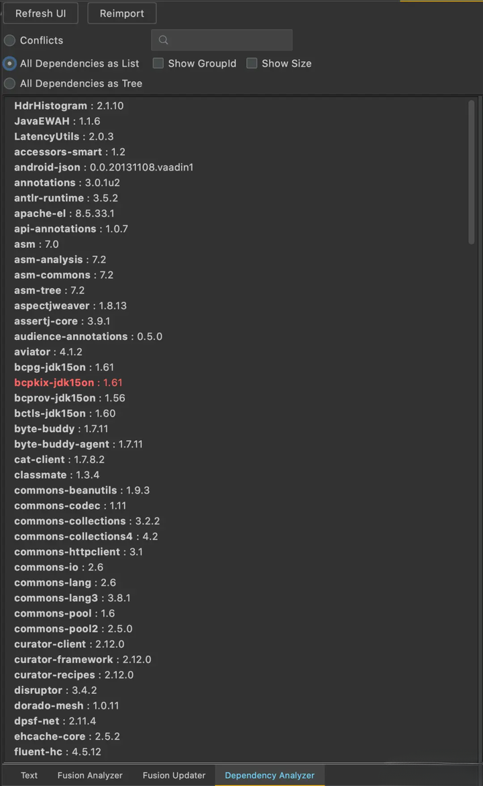
Task: Enable the Show GroupId checkbox
Action: tap(158, 63)
